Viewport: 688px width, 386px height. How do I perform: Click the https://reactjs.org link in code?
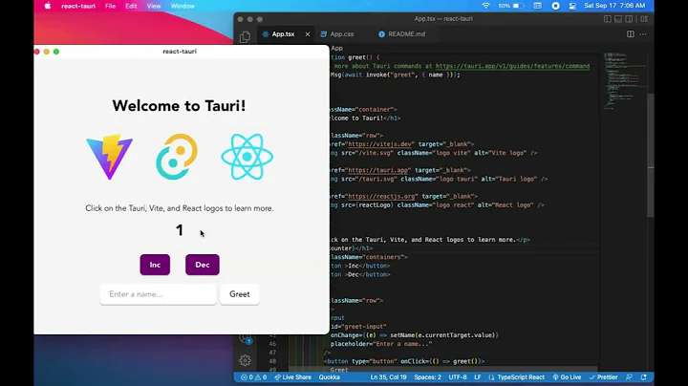tap(381, 197)
